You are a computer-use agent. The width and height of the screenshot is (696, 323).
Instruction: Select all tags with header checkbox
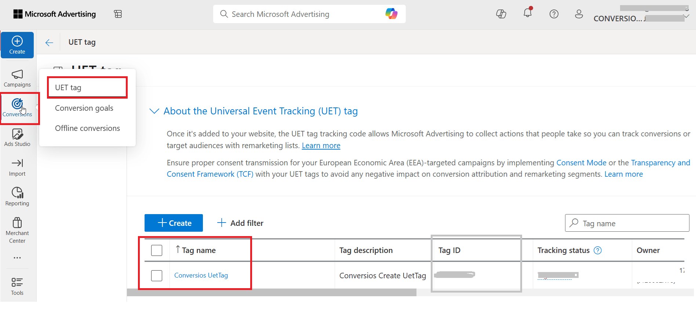(x=157, y=250)
